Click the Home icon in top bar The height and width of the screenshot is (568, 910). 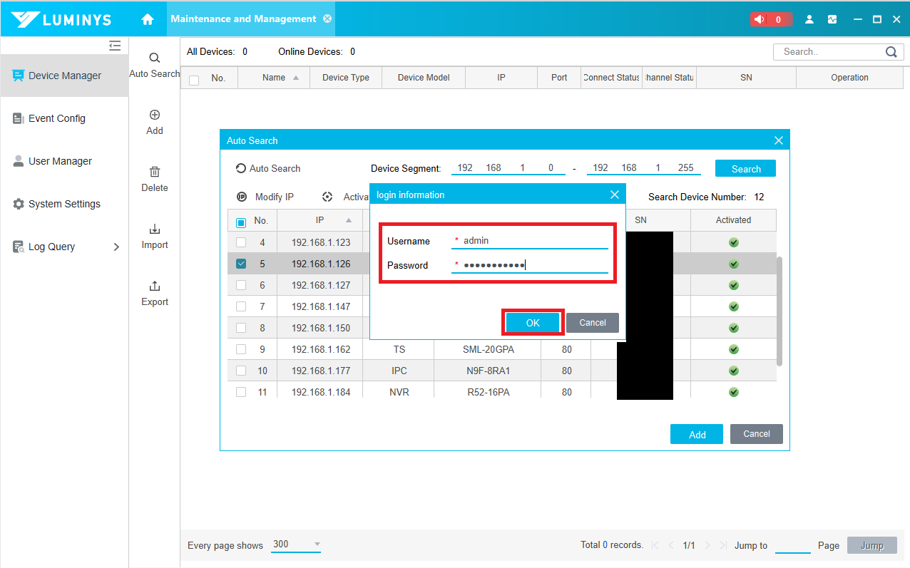coord(148,19)
